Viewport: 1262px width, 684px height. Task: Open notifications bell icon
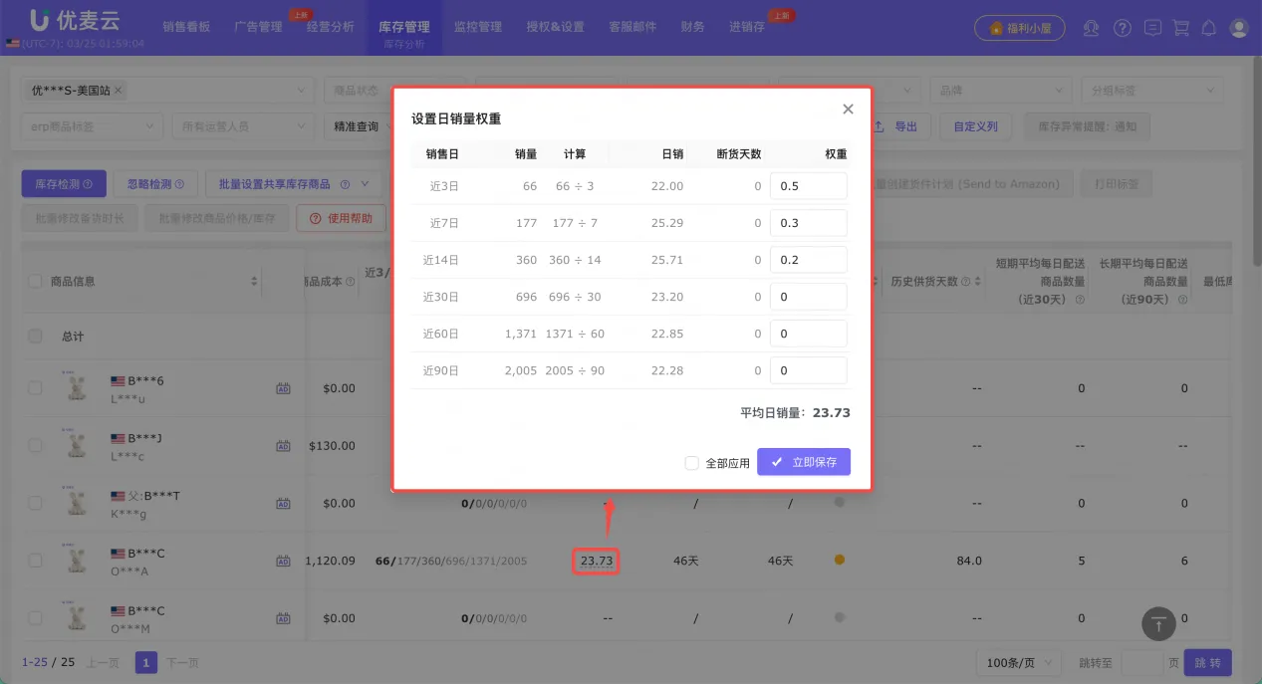(x=1209, y=28)
